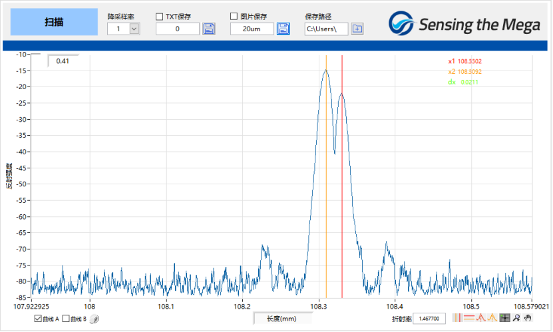Click the round eraser icon next to 曲线 B
Image resolution: width=553 pixels, height=332 pixels.
coord(94,319)
